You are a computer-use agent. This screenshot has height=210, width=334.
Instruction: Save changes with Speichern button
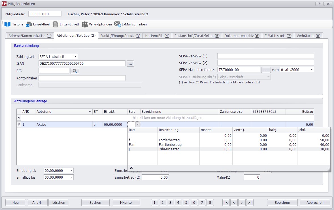click(282, 202)
